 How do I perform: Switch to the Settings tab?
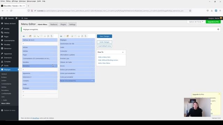tap(72, 24)
